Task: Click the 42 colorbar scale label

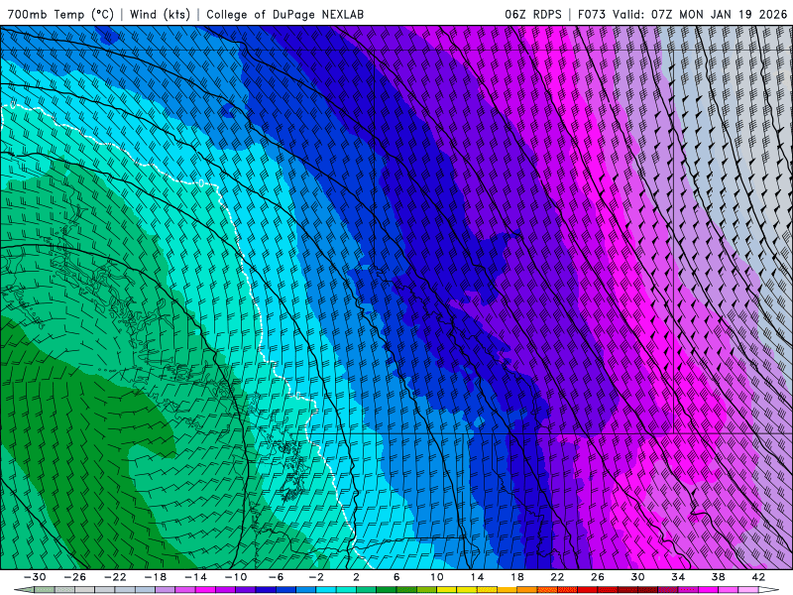Action: click(758, 577)
